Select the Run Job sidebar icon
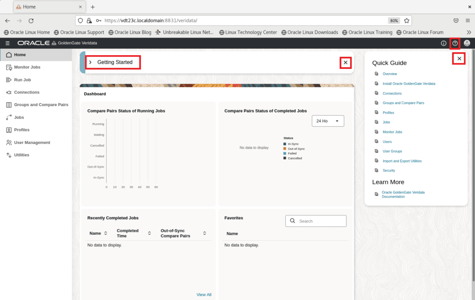 click(x=7, y=80)
